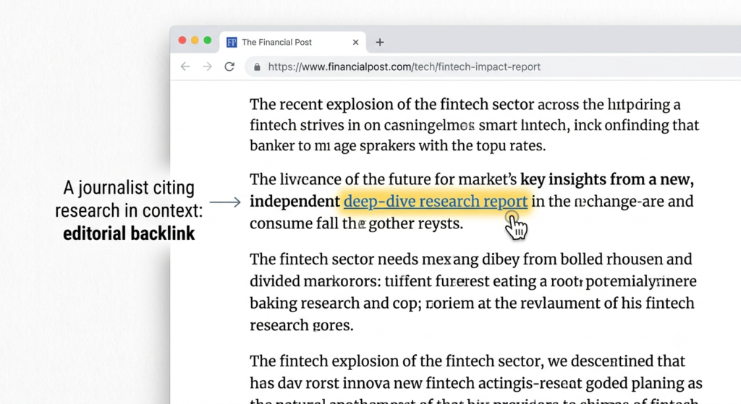Click the browser back arrow
This screenshot has height=404, width=741.
point(185,66)
